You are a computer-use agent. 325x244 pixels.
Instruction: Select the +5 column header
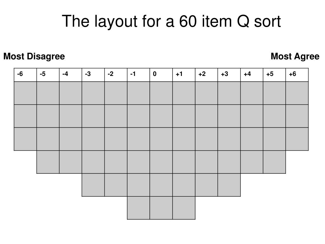[275, 75]
